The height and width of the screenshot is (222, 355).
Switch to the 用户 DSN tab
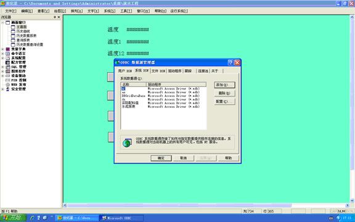tap(124, 71)
